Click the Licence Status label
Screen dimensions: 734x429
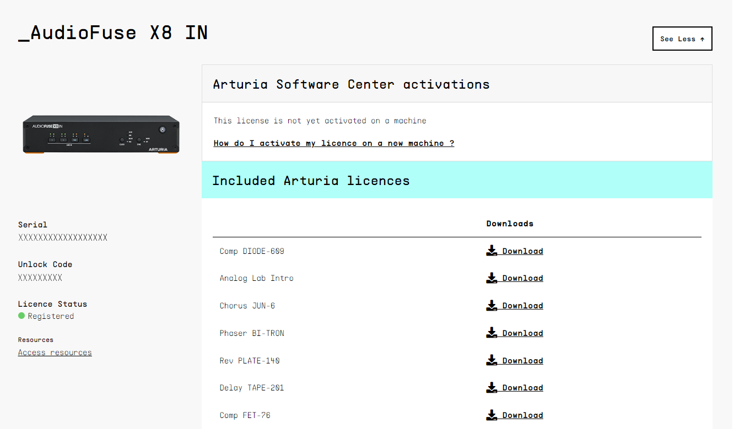click(x=52, y=304)
